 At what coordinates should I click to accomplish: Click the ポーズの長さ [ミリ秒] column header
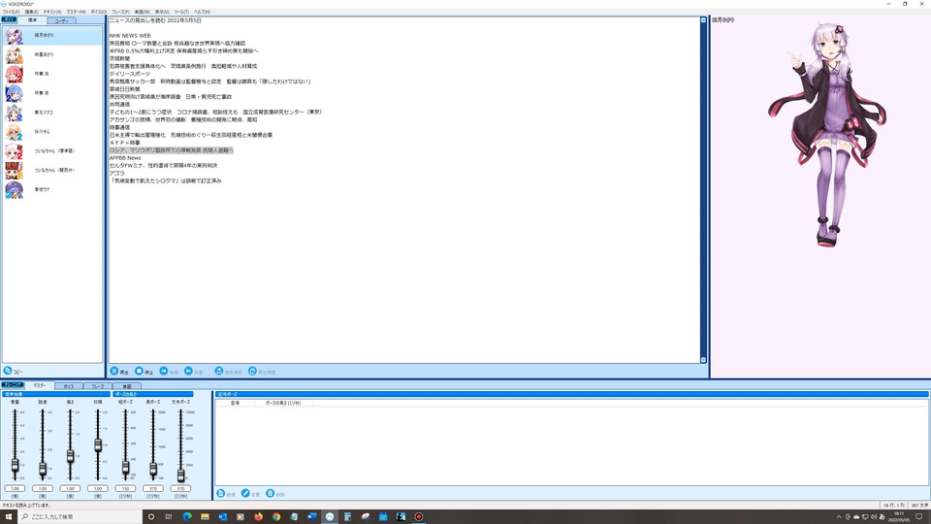point(283,403)
